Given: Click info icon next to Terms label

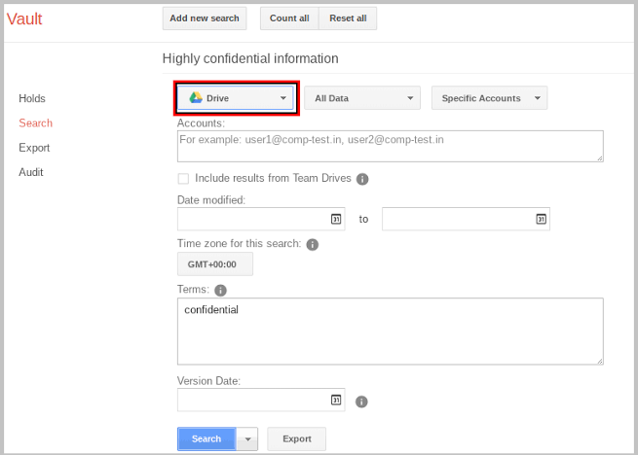Looking at the screenshot, I should pyautogui.click(x=220, y=291).
